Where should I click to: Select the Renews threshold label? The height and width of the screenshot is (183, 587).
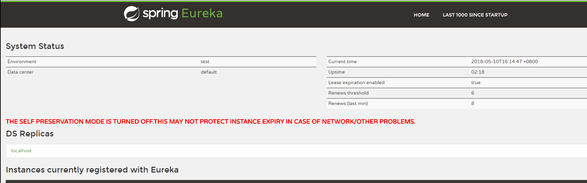pos(348,93)
